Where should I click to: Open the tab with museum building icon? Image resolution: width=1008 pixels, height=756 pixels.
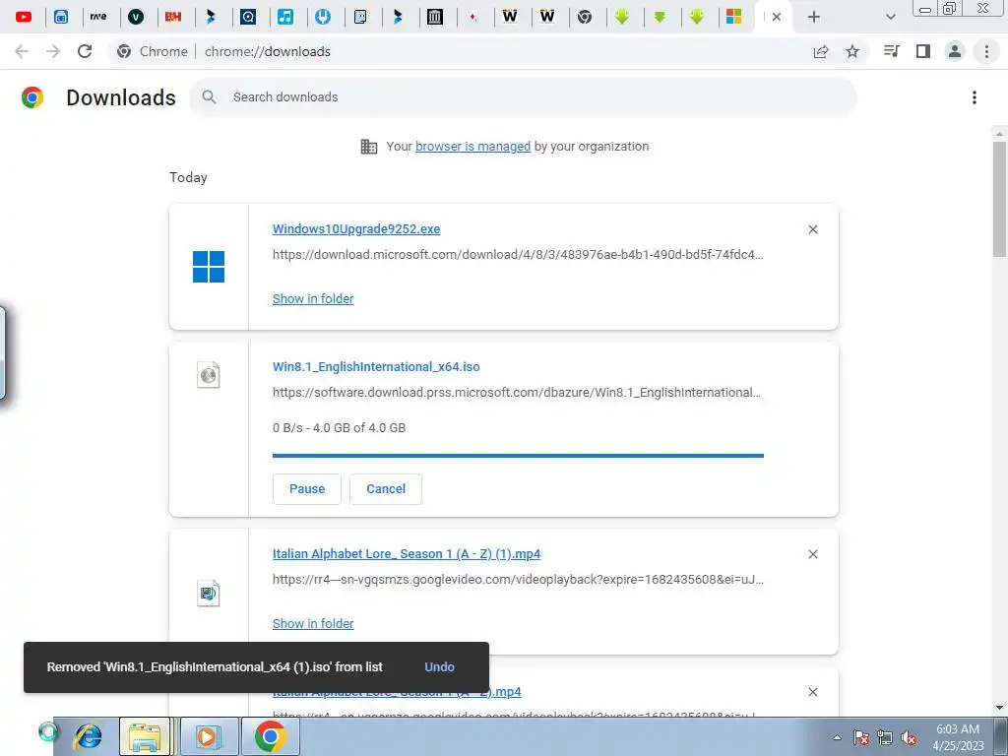click(x=435, y=18)
